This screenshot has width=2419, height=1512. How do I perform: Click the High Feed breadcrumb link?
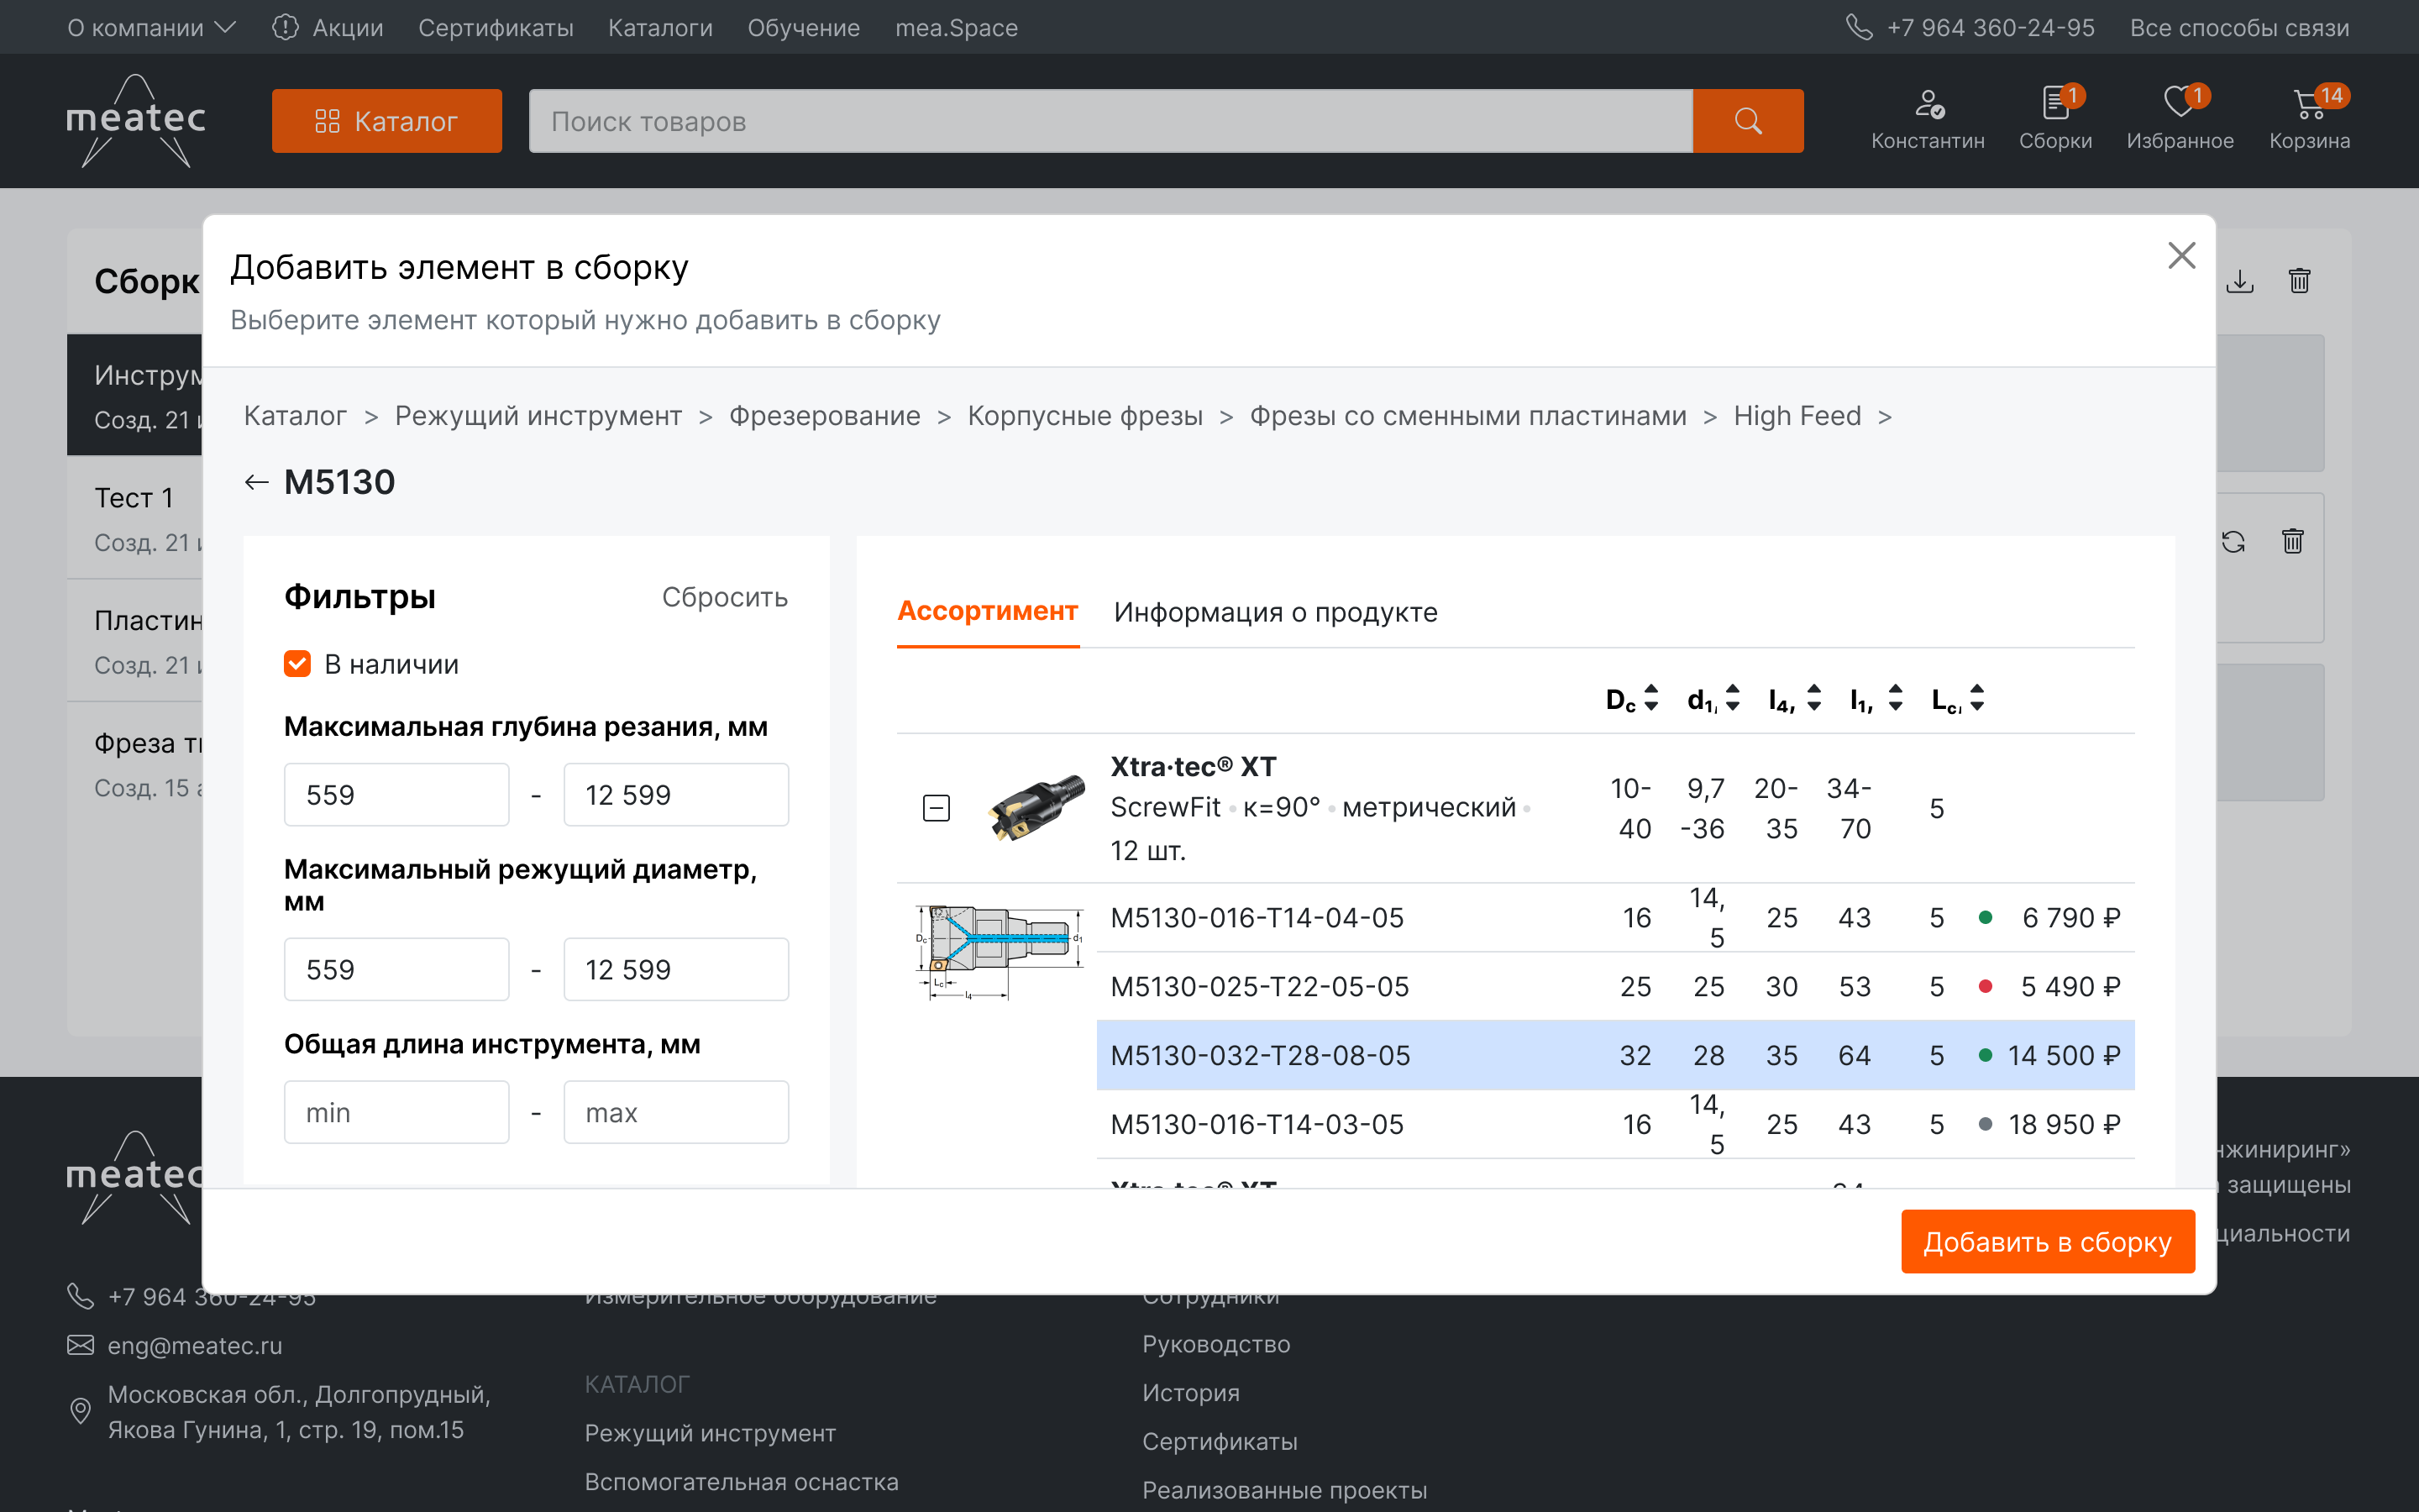[1797, 416]
